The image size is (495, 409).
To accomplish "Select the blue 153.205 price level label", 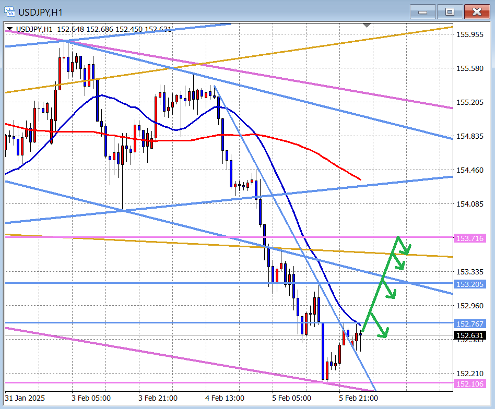I will click(x=470, y=284).
